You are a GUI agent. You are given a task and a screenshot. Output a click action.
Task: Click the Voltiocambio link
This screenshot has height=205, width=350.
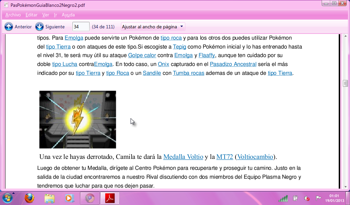click(x=255, y=157)
